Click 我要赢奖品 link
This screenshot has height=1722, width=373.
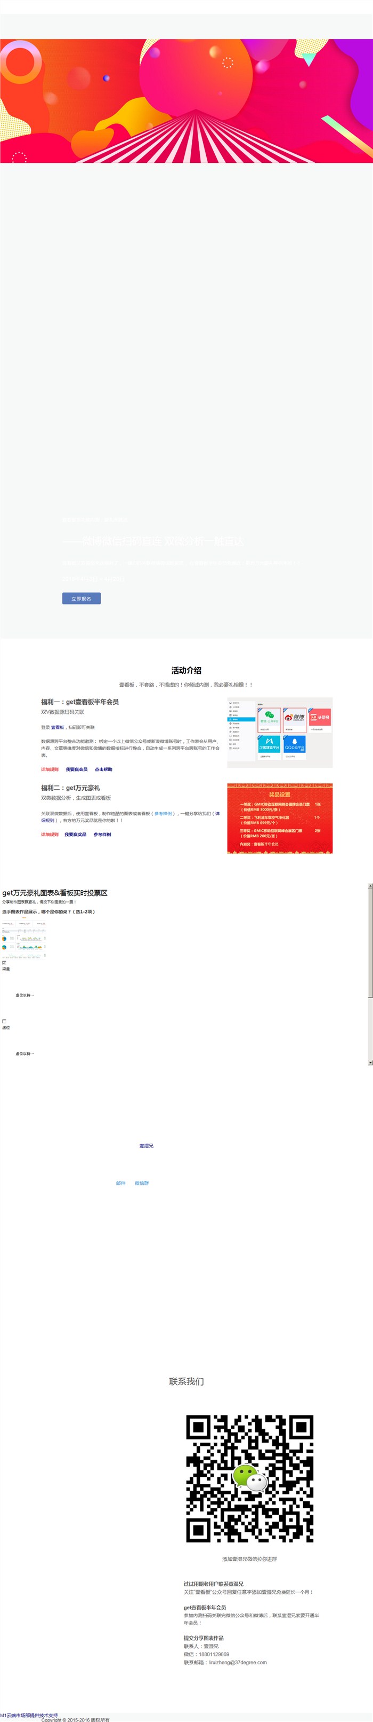coord(76,834)
